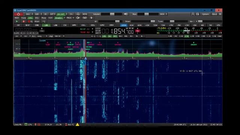Click the save/disk icon beside Options
This screenshot has height=135, width=240.
[198, 14]
